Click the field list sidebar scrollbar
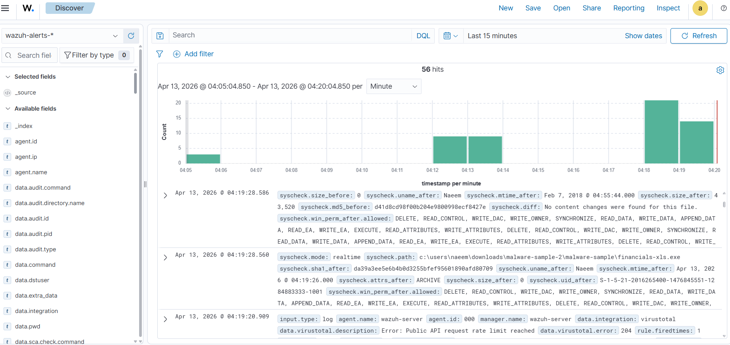 pos(135,83)
